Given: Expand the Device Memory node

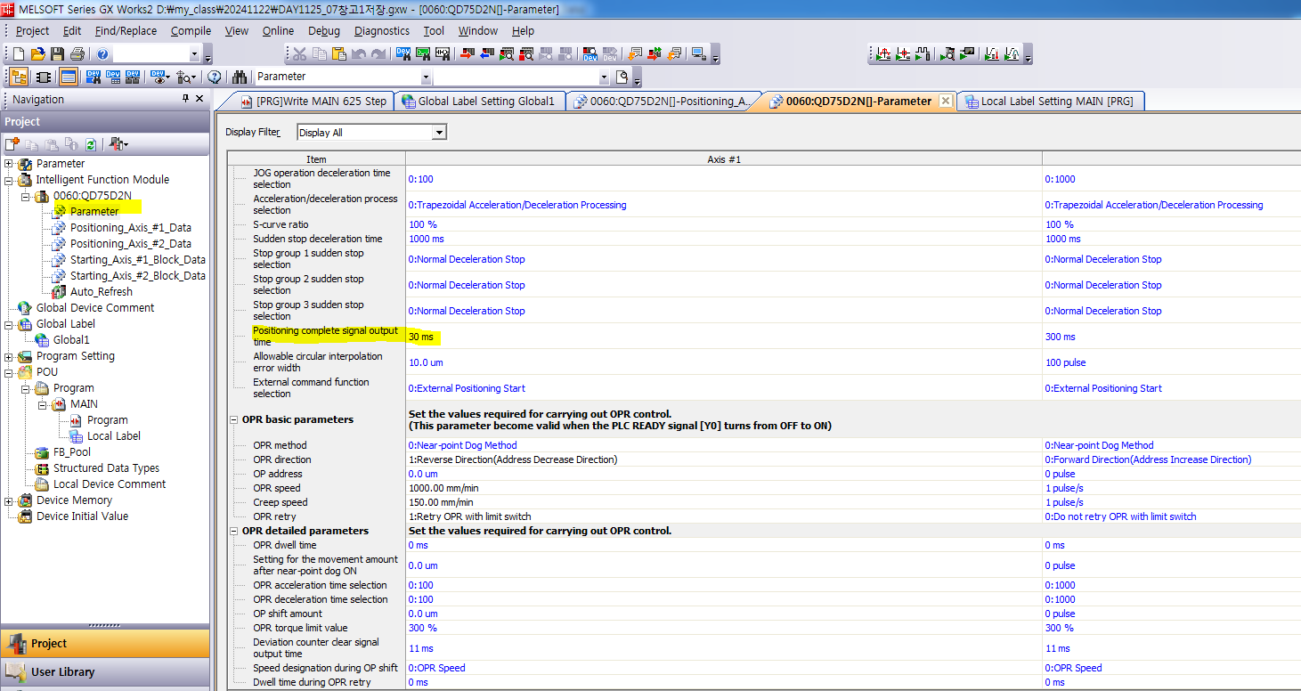Looking at the screenshot, I should (9, 500).
